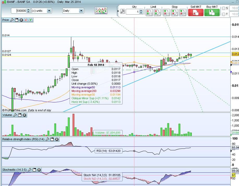Open Price panel settings wrench
239x186 pixels.
(12, 20)
